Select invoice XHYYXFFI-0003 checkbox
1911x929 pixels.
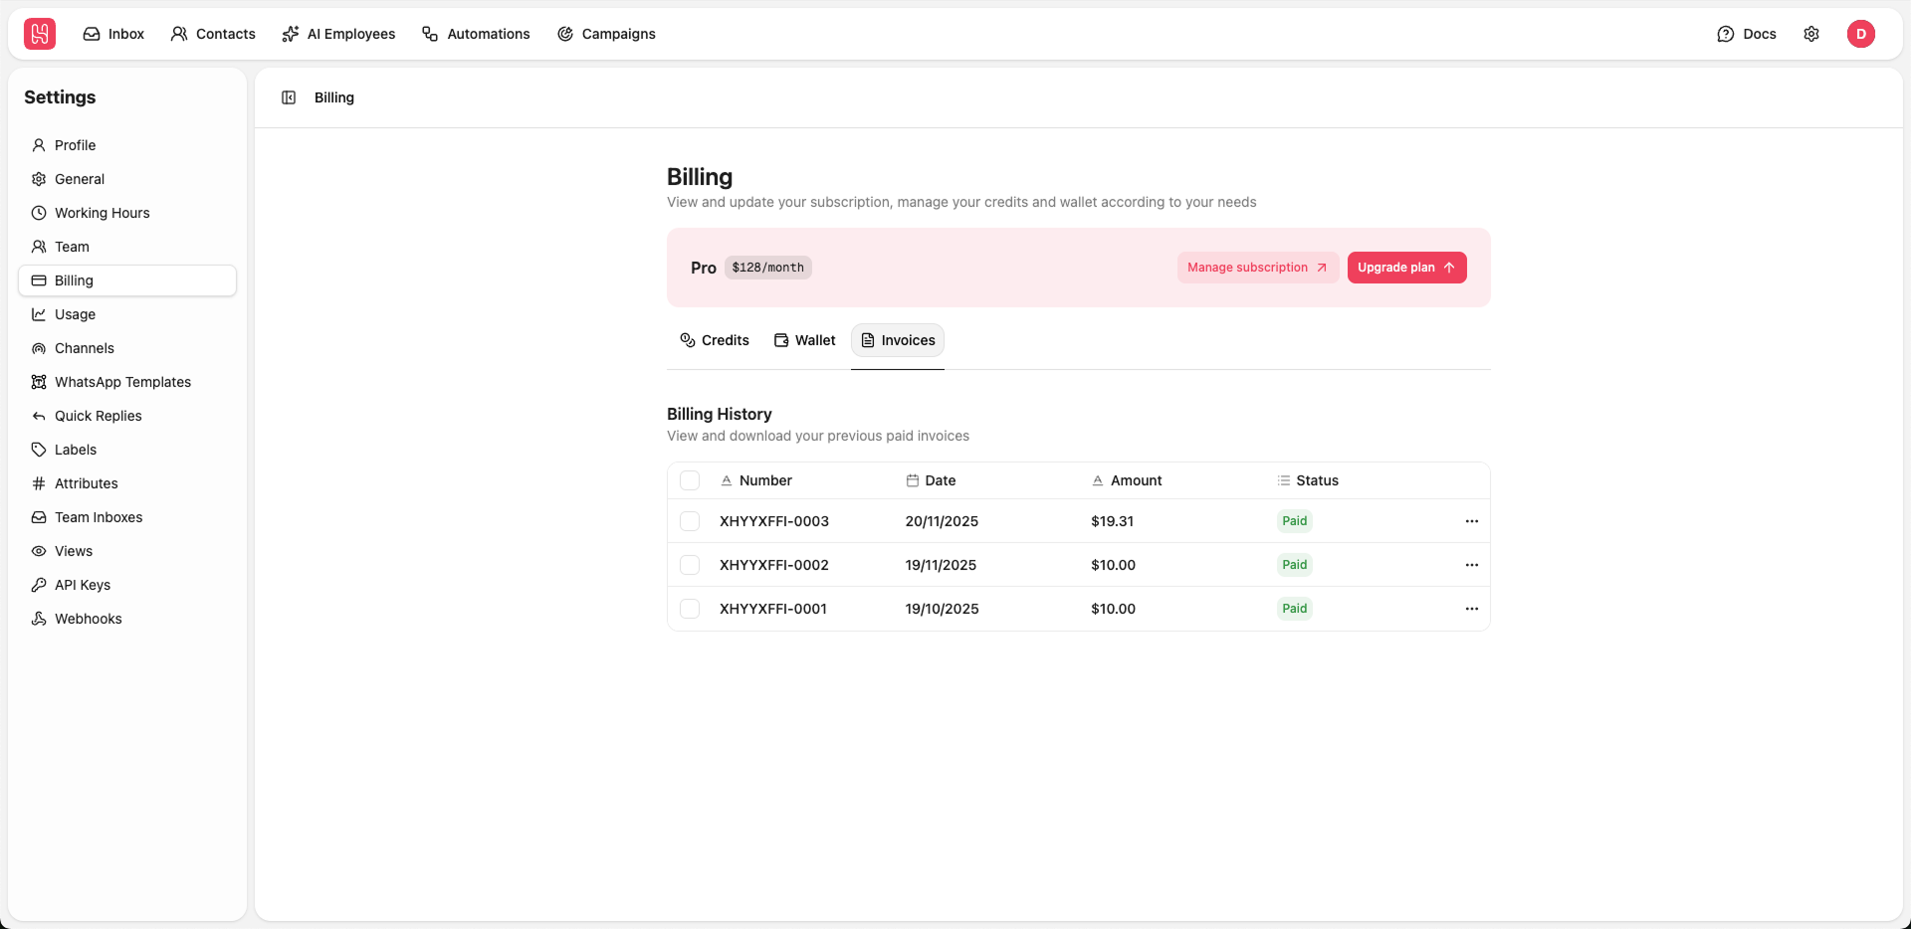click(x=690, y=521)
